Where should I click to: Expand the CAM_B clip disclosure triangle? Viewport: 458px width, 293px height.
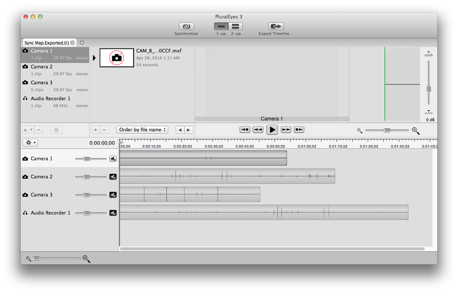click(94, 58)
